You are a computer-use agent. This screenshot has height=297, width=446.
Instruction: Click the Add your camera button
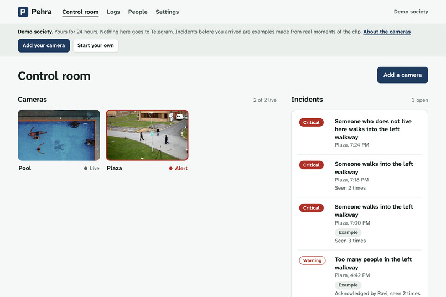[44, 45]
